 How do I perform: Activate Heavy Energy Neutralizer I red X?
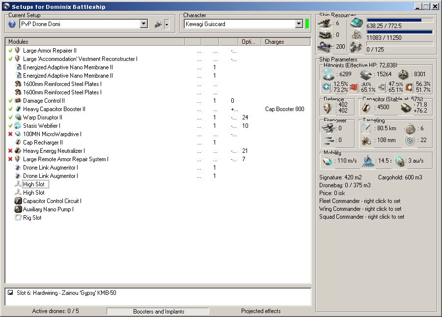coord(10,151)
